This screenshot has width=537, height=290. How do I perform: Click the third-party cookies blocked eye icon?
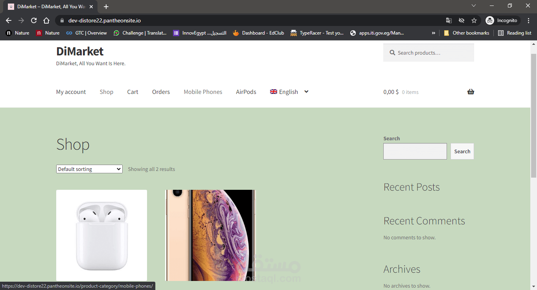(x=462, y=20)
